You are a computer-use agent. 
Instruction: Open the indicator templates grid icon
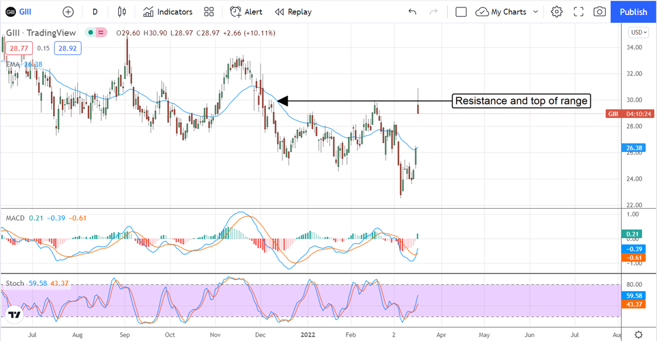(209, 11)
